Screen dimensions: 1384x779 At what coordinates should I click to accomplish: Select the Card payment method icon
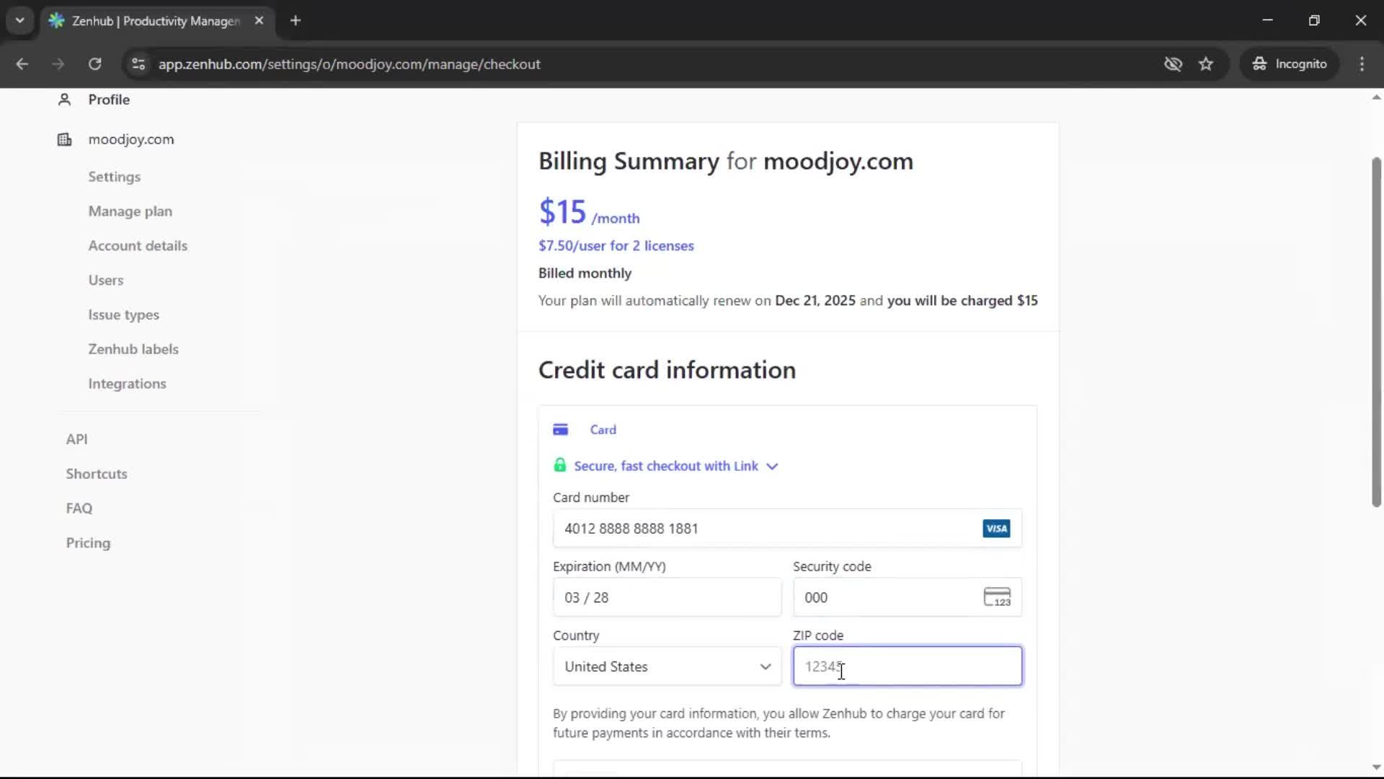562,429
